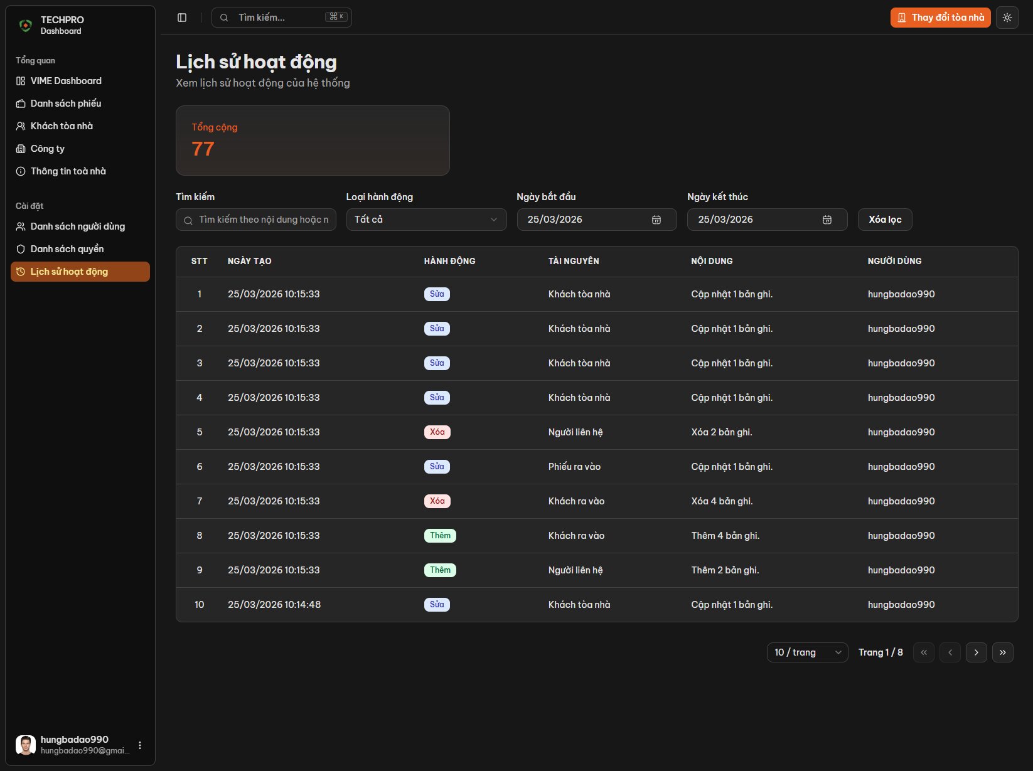This screenshot has width=1033, height=771.
Task: Open the VIME Dashboard sidebar icon
Action: 20,80
